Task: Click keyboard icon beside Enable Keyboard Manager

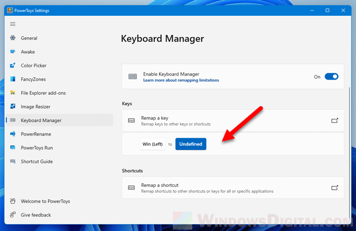Action: (x=133, y=76)
